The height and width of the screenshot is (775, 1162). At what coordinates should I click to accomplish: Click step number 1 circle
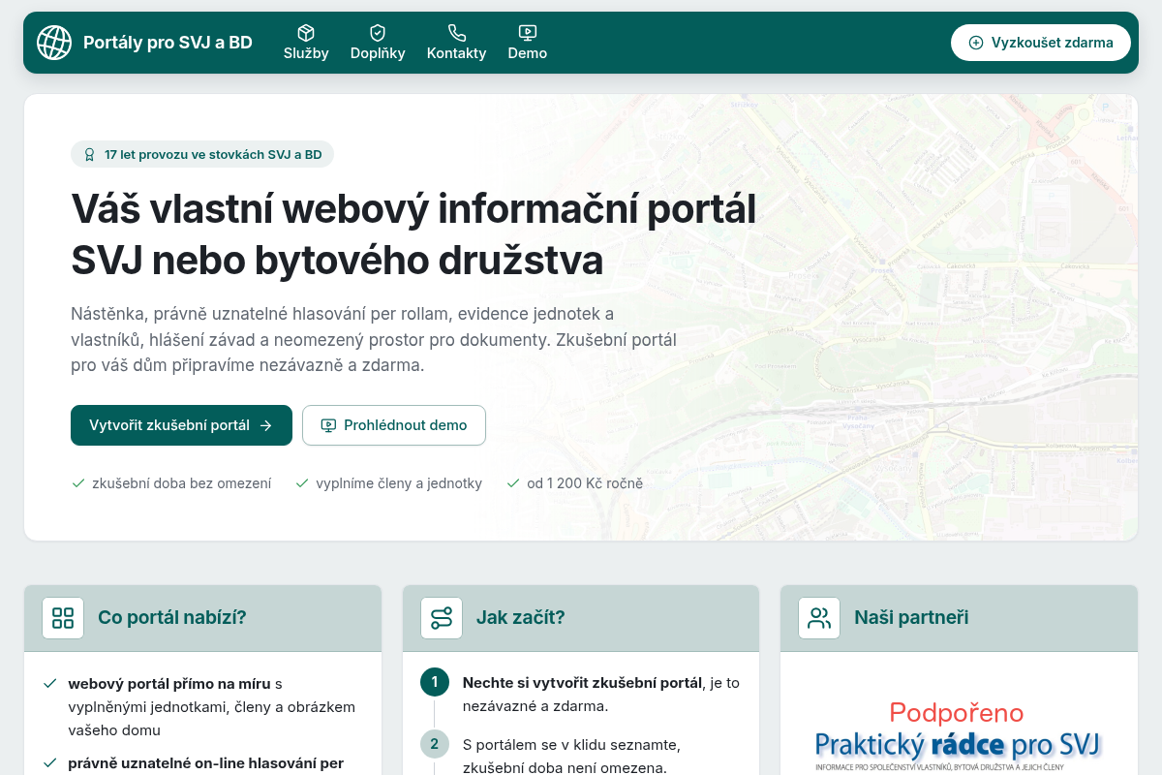tap(435, 682)
